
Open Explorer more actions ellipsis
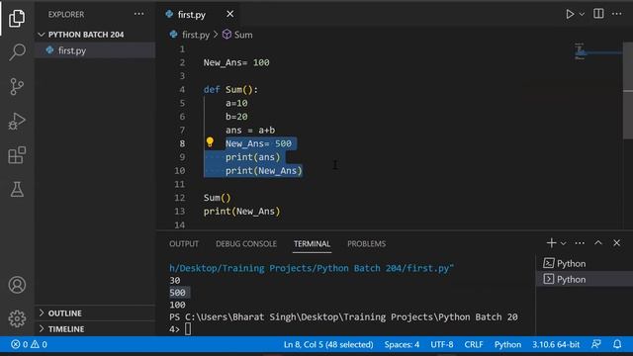138,14
